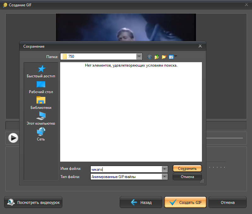Click the back navigation arrow icon

click(x=149, y=57)
